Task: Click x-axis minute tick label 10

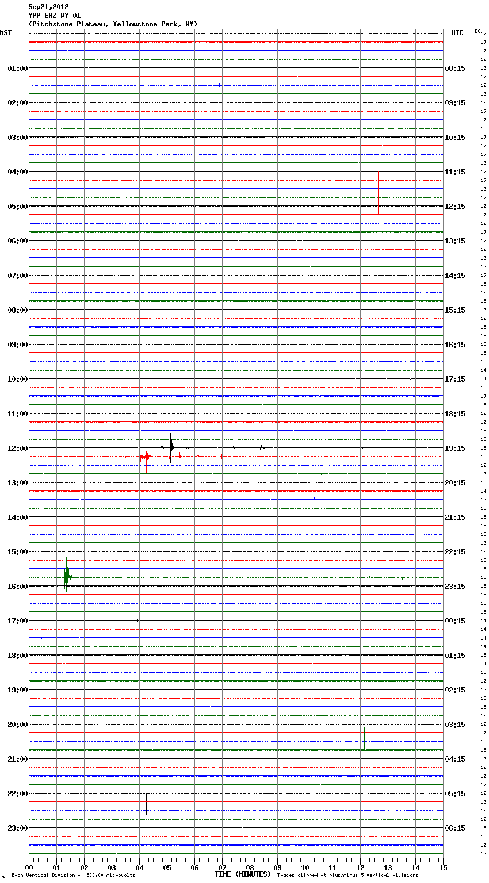Action: 305,867
